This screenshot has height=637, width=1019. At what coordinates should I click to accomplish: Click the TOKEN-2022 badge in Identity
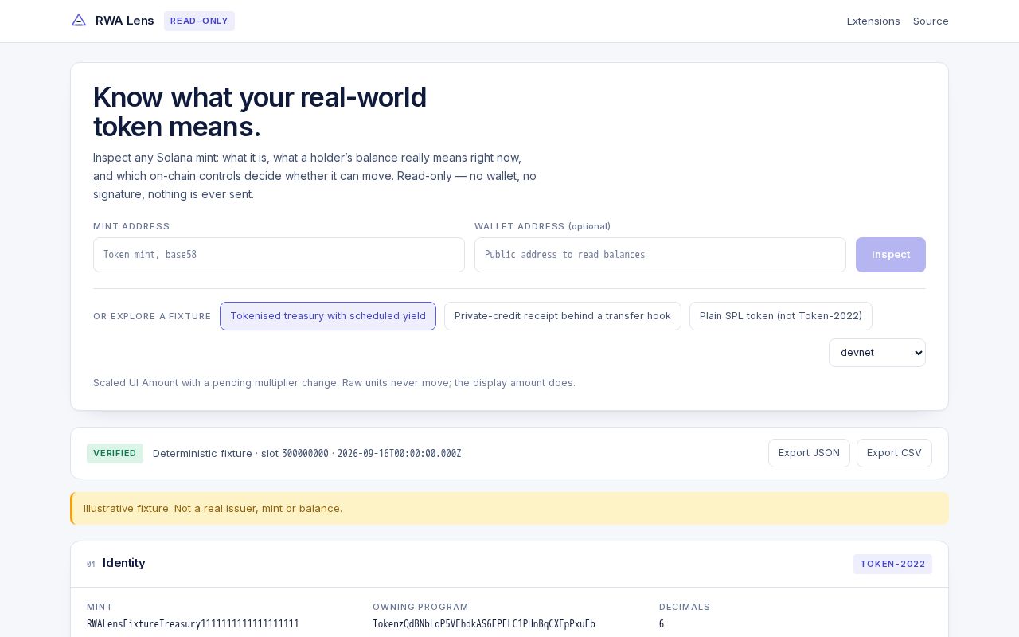click(x=892, y=564)
